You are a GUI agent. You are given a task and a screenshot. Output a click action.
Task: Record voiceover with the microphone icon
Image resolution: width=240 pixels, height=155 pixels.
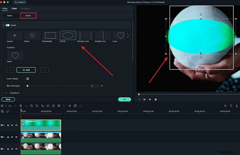coord(237,106)
